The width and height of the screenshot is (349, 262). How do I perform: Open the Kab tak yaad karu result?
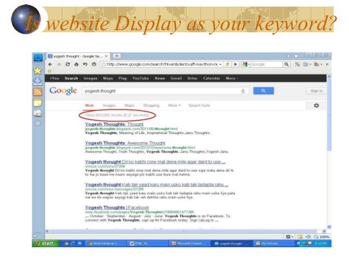(x=156, y=184)
